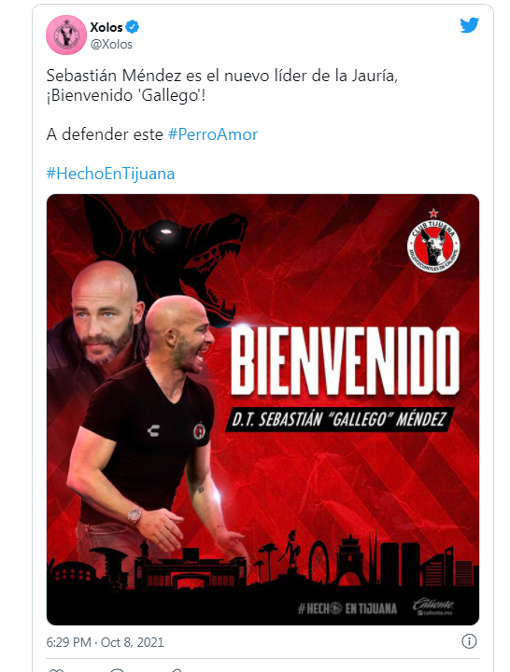Click the tweet information circle icon
The image size is (510, 672).
coord(469,641)
